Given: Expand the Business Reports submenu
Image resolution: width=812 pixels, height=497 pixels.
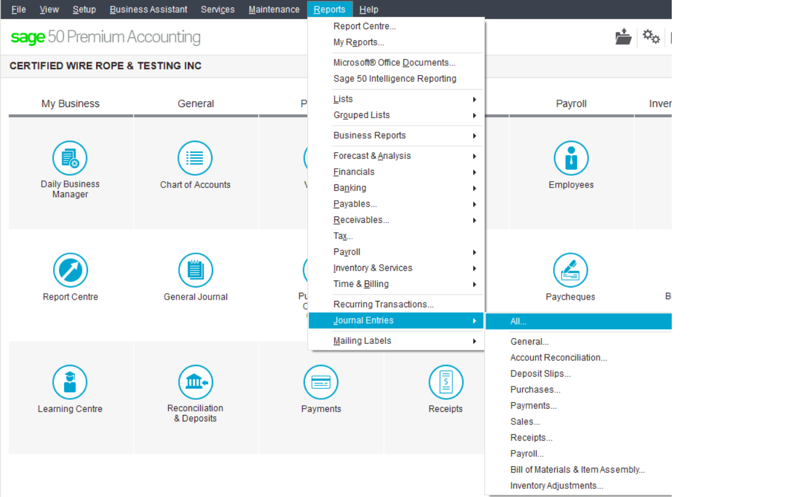Looking at the screenshot, I should 396,136.
